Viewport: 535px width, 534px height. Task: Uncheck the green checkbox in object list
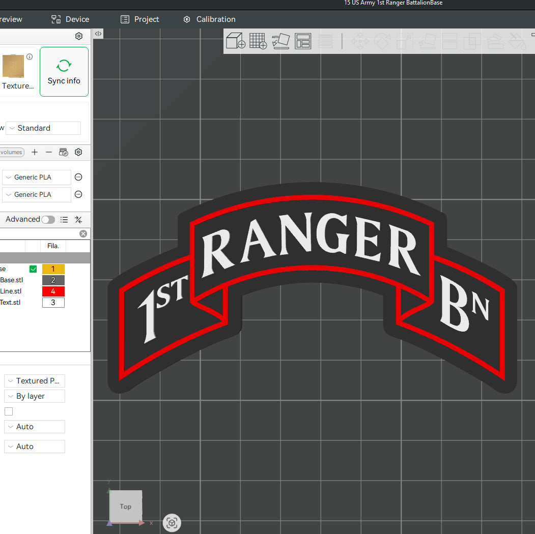pos(33,269)
